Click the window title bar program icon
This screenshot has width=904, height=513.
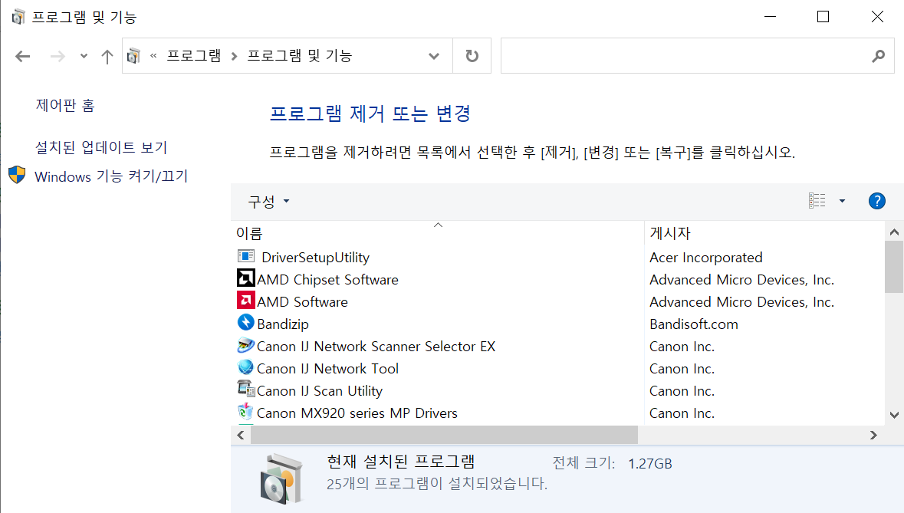18,17
